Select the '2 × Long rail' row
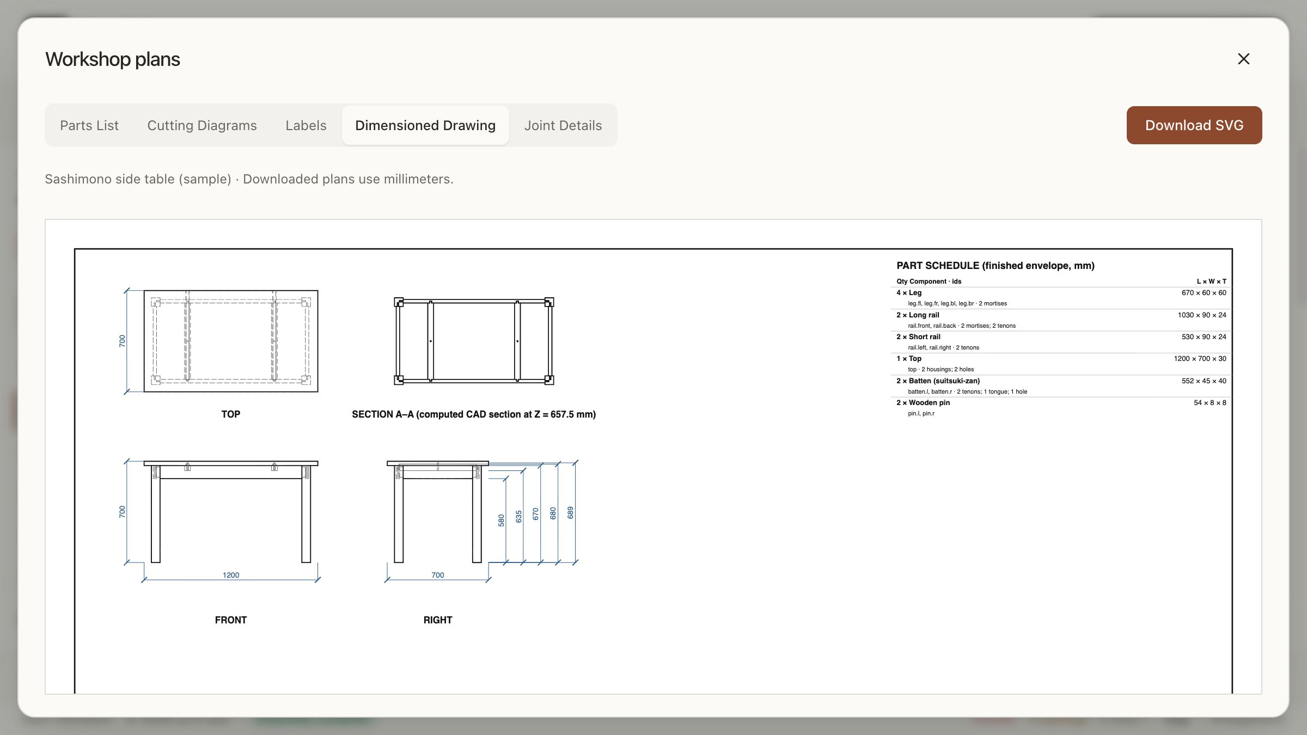1307x735 pixels. click(x=1061, y=320)
